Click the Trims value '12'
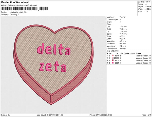Viewport: 152px width, 117px height. point(121,24)
